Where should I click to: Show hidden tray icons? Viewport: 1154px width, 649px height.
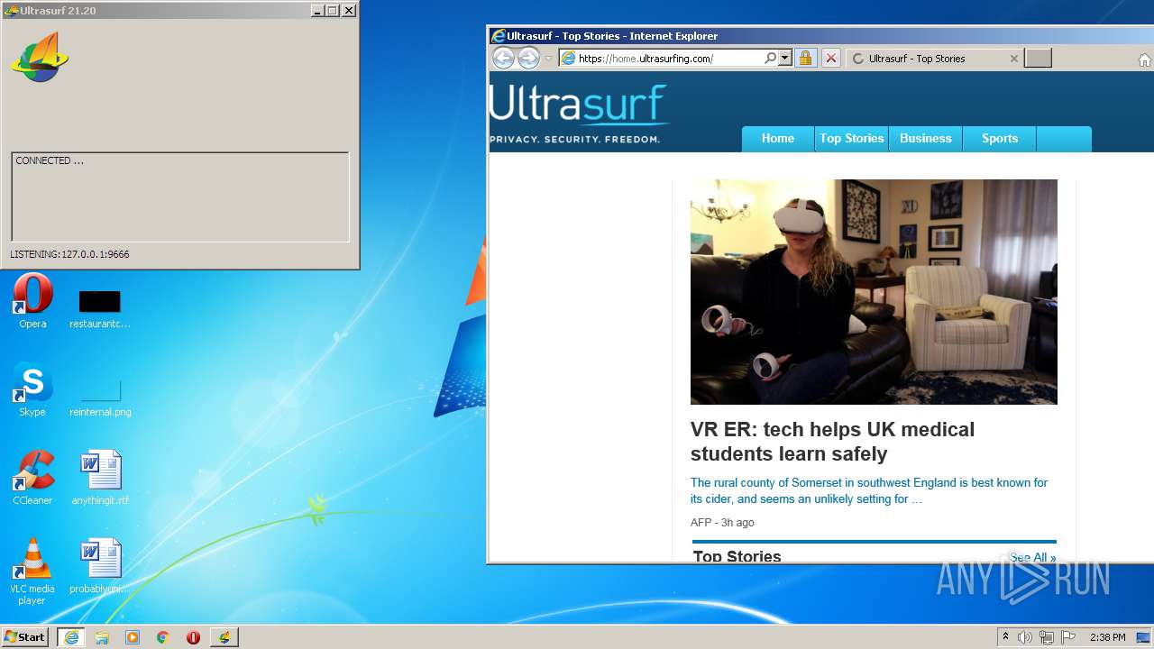[1005, 636]
